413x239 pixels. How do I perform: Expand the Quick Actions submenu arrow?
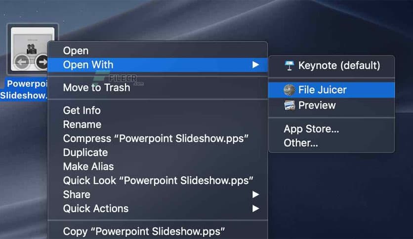click(255, 208)
